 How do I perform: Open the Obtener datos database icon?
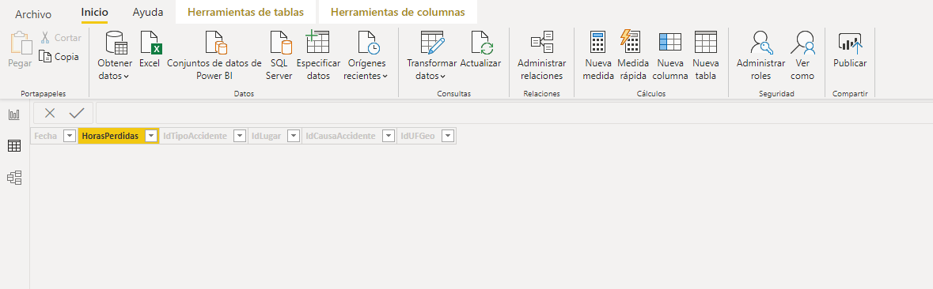click(116, 43)
